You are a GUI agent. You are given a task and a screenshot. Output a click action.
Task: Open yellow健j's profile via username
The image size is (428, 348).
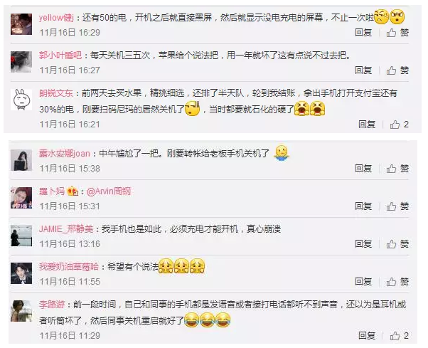[x=56, y=18]
